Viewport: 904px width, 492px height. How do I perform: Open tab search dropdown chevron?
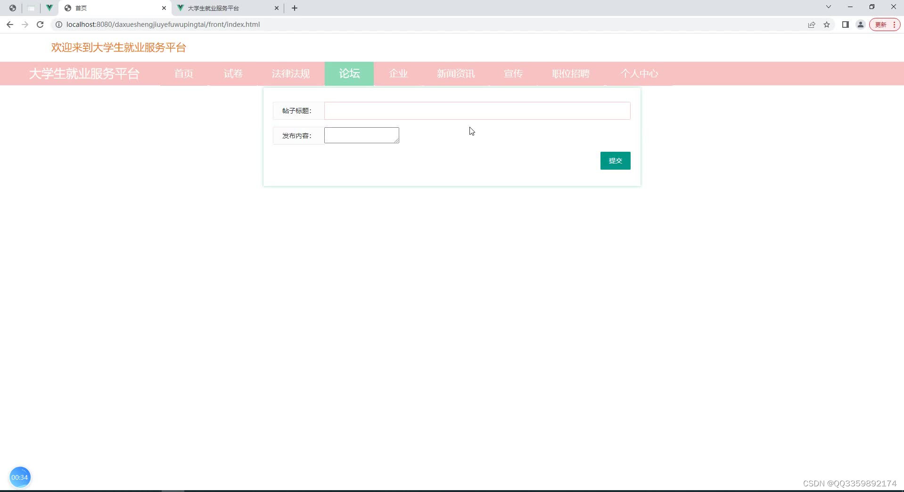tap(829, 7)
